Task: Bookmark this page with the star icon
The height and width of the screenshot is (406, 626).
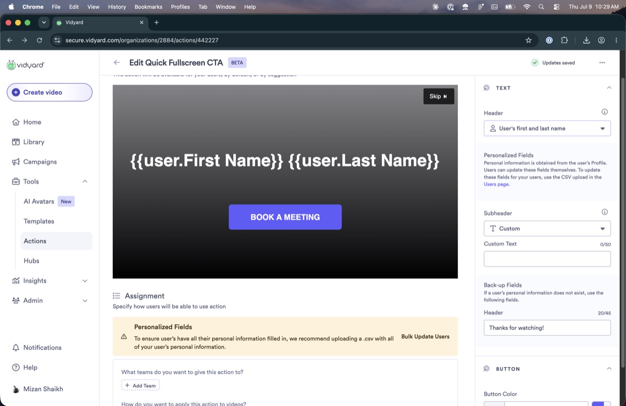Action: [528, 40]
